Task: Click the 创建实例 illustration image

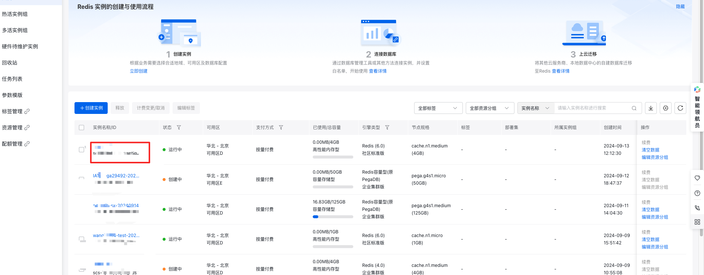Action: pos(179,33)
